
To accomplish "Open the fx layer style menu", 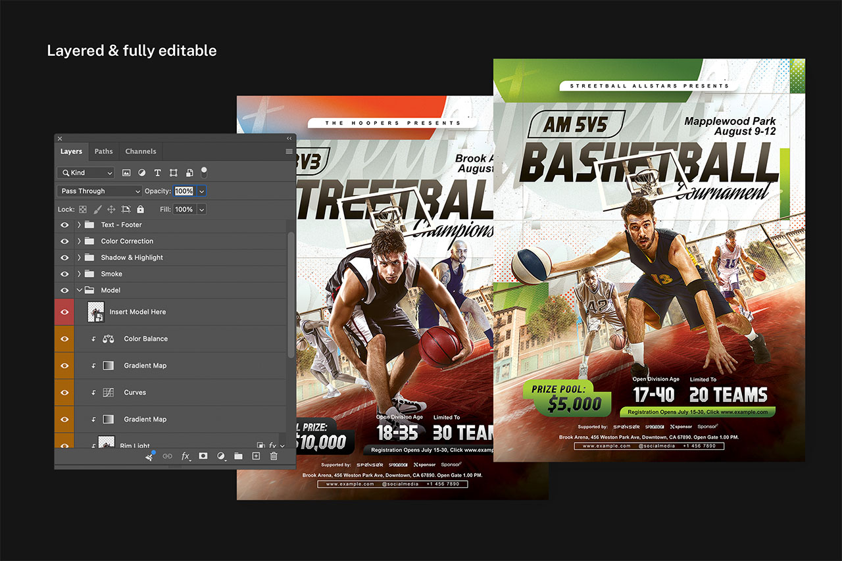I will click(x=186, y=456).
